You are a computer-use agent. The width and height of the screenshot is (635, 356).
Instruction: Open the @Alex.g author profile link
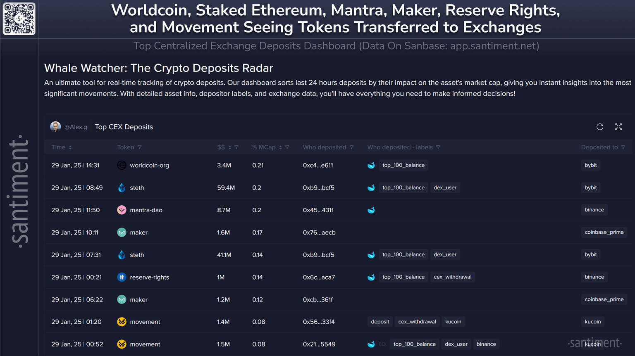coord(76,127)
